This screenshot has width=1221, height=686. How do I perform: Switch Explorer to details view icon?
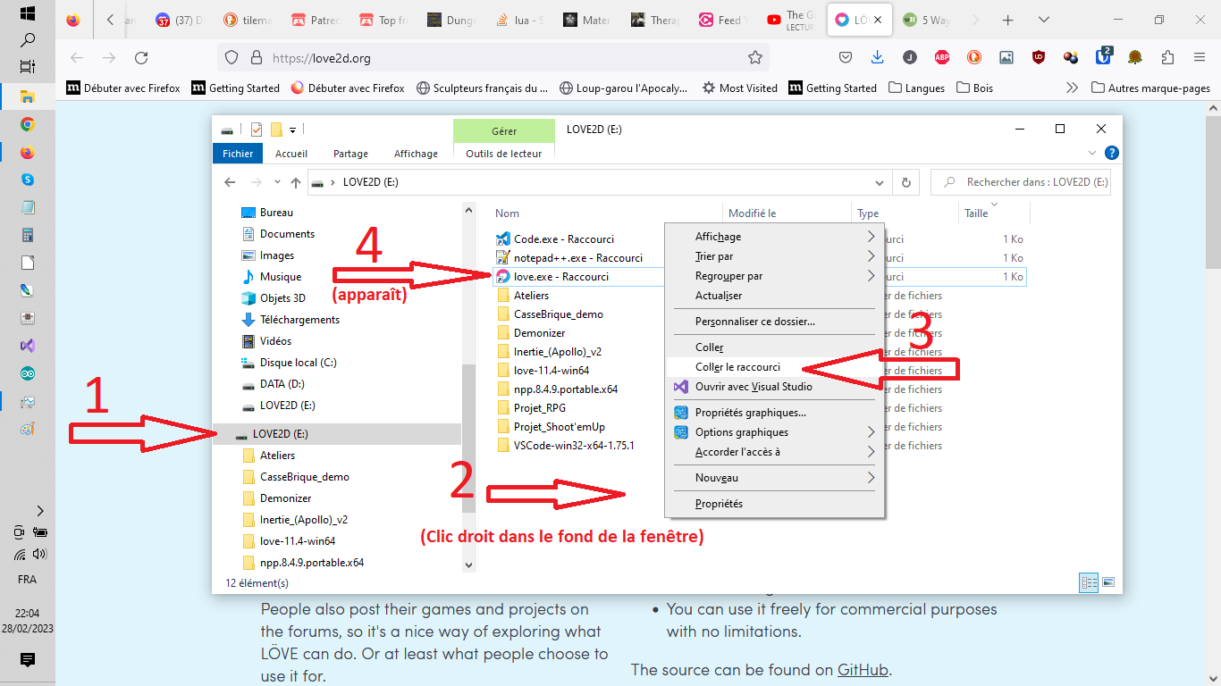click(1089, 582)
